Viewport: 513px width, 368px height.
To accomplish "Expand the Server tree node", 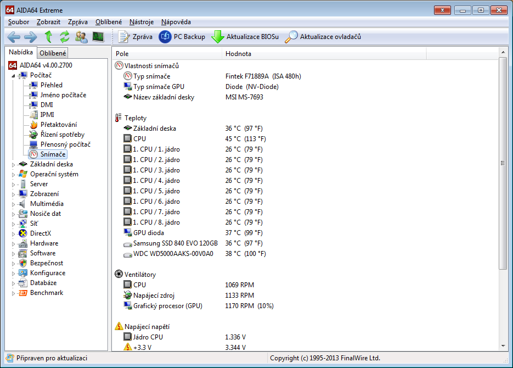I will coord(13,185).
